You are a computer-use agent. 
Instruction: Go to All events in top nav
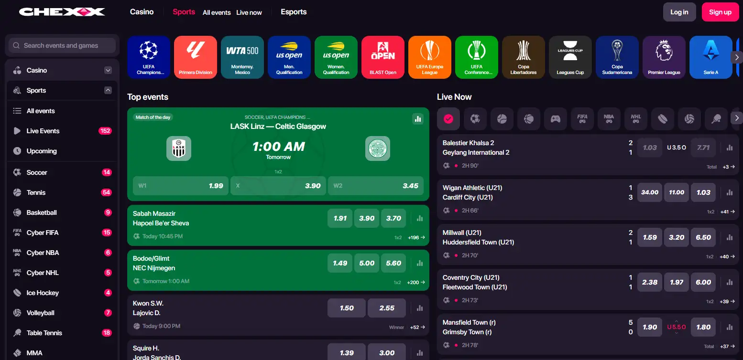pyautogui.click(x=217, y=12)
